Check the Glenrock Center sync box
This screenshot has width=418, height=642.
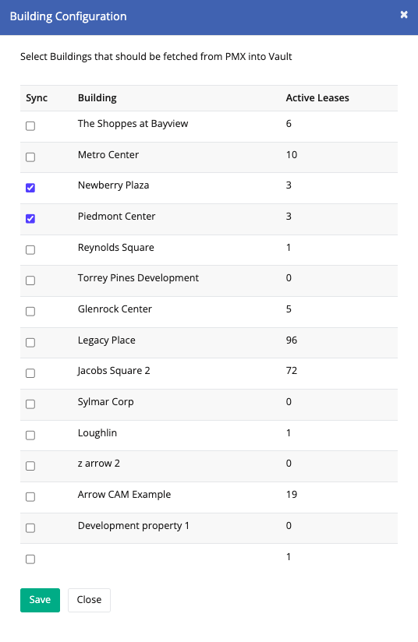point(30,312)
